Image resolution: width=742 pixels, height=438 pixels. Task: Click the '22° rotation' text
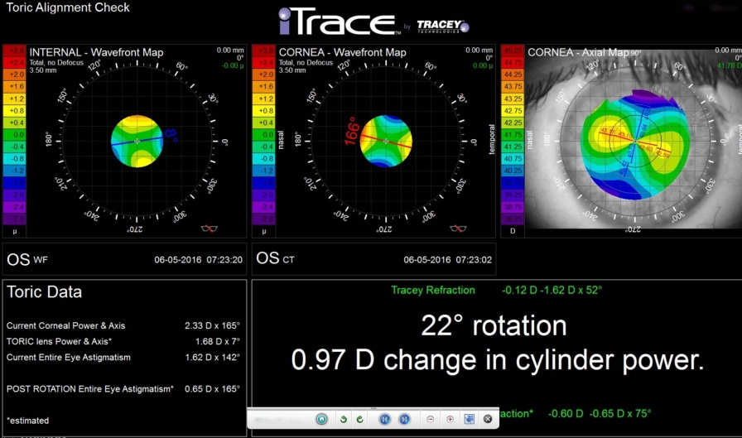tap(494, 326)
